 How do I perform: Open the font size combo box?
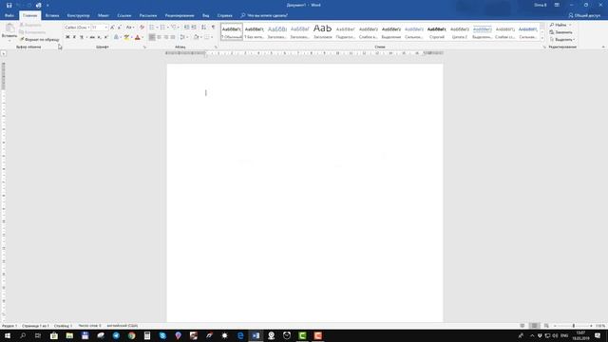coord(99,28)
